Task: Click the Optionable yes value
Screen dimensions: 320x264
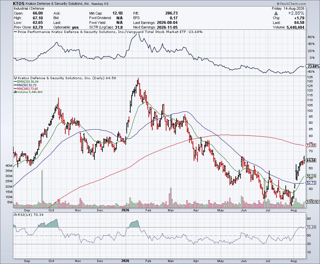Action: [75, 27]
